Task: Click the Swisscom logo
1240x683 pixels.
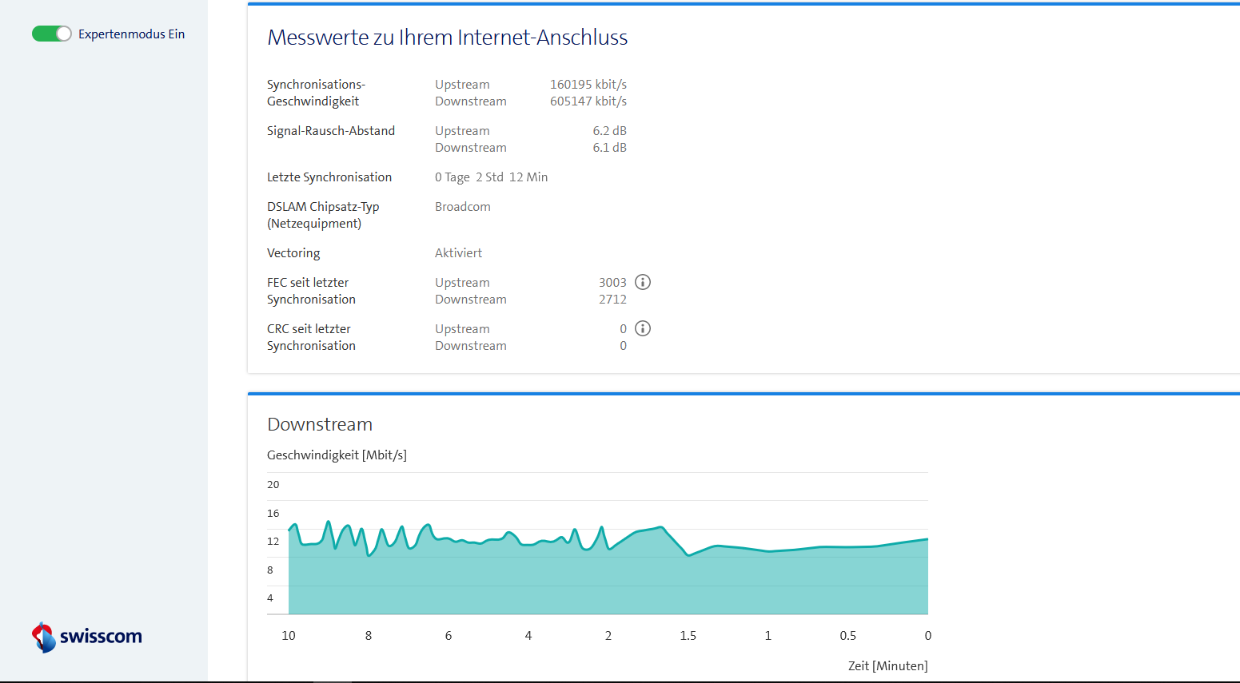Action: 87,637
